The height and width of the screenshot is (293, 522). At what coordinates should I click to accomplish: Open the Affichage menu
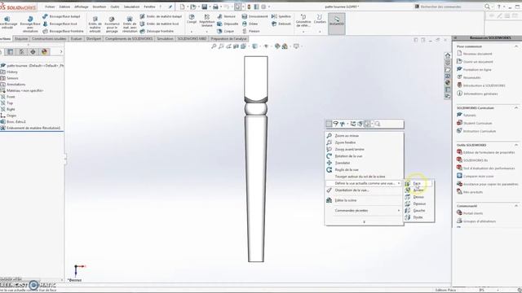click(82, 7)
